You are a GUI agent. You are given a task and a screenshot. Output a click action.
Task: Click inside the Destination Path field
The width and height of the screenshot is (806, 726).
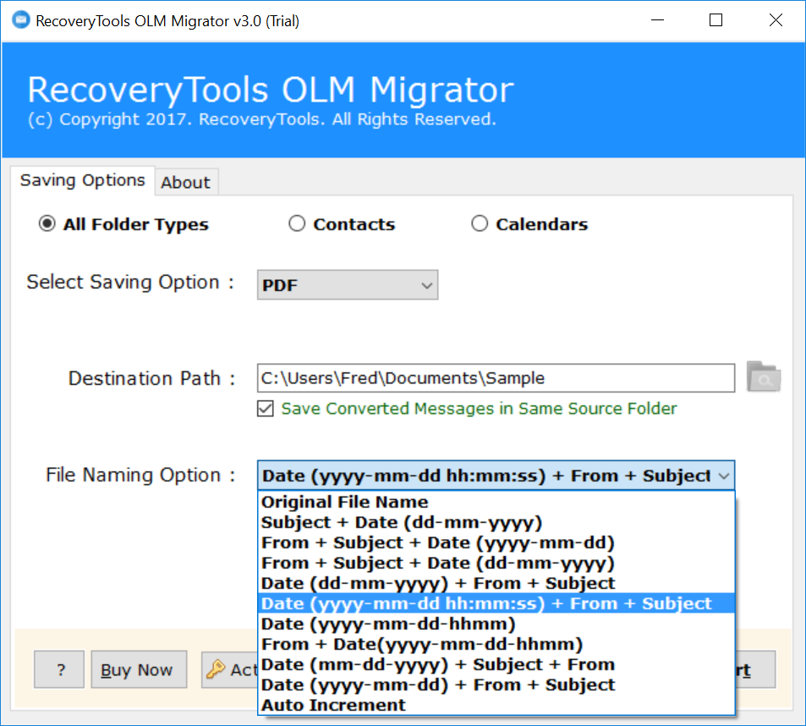pos(496,378)
